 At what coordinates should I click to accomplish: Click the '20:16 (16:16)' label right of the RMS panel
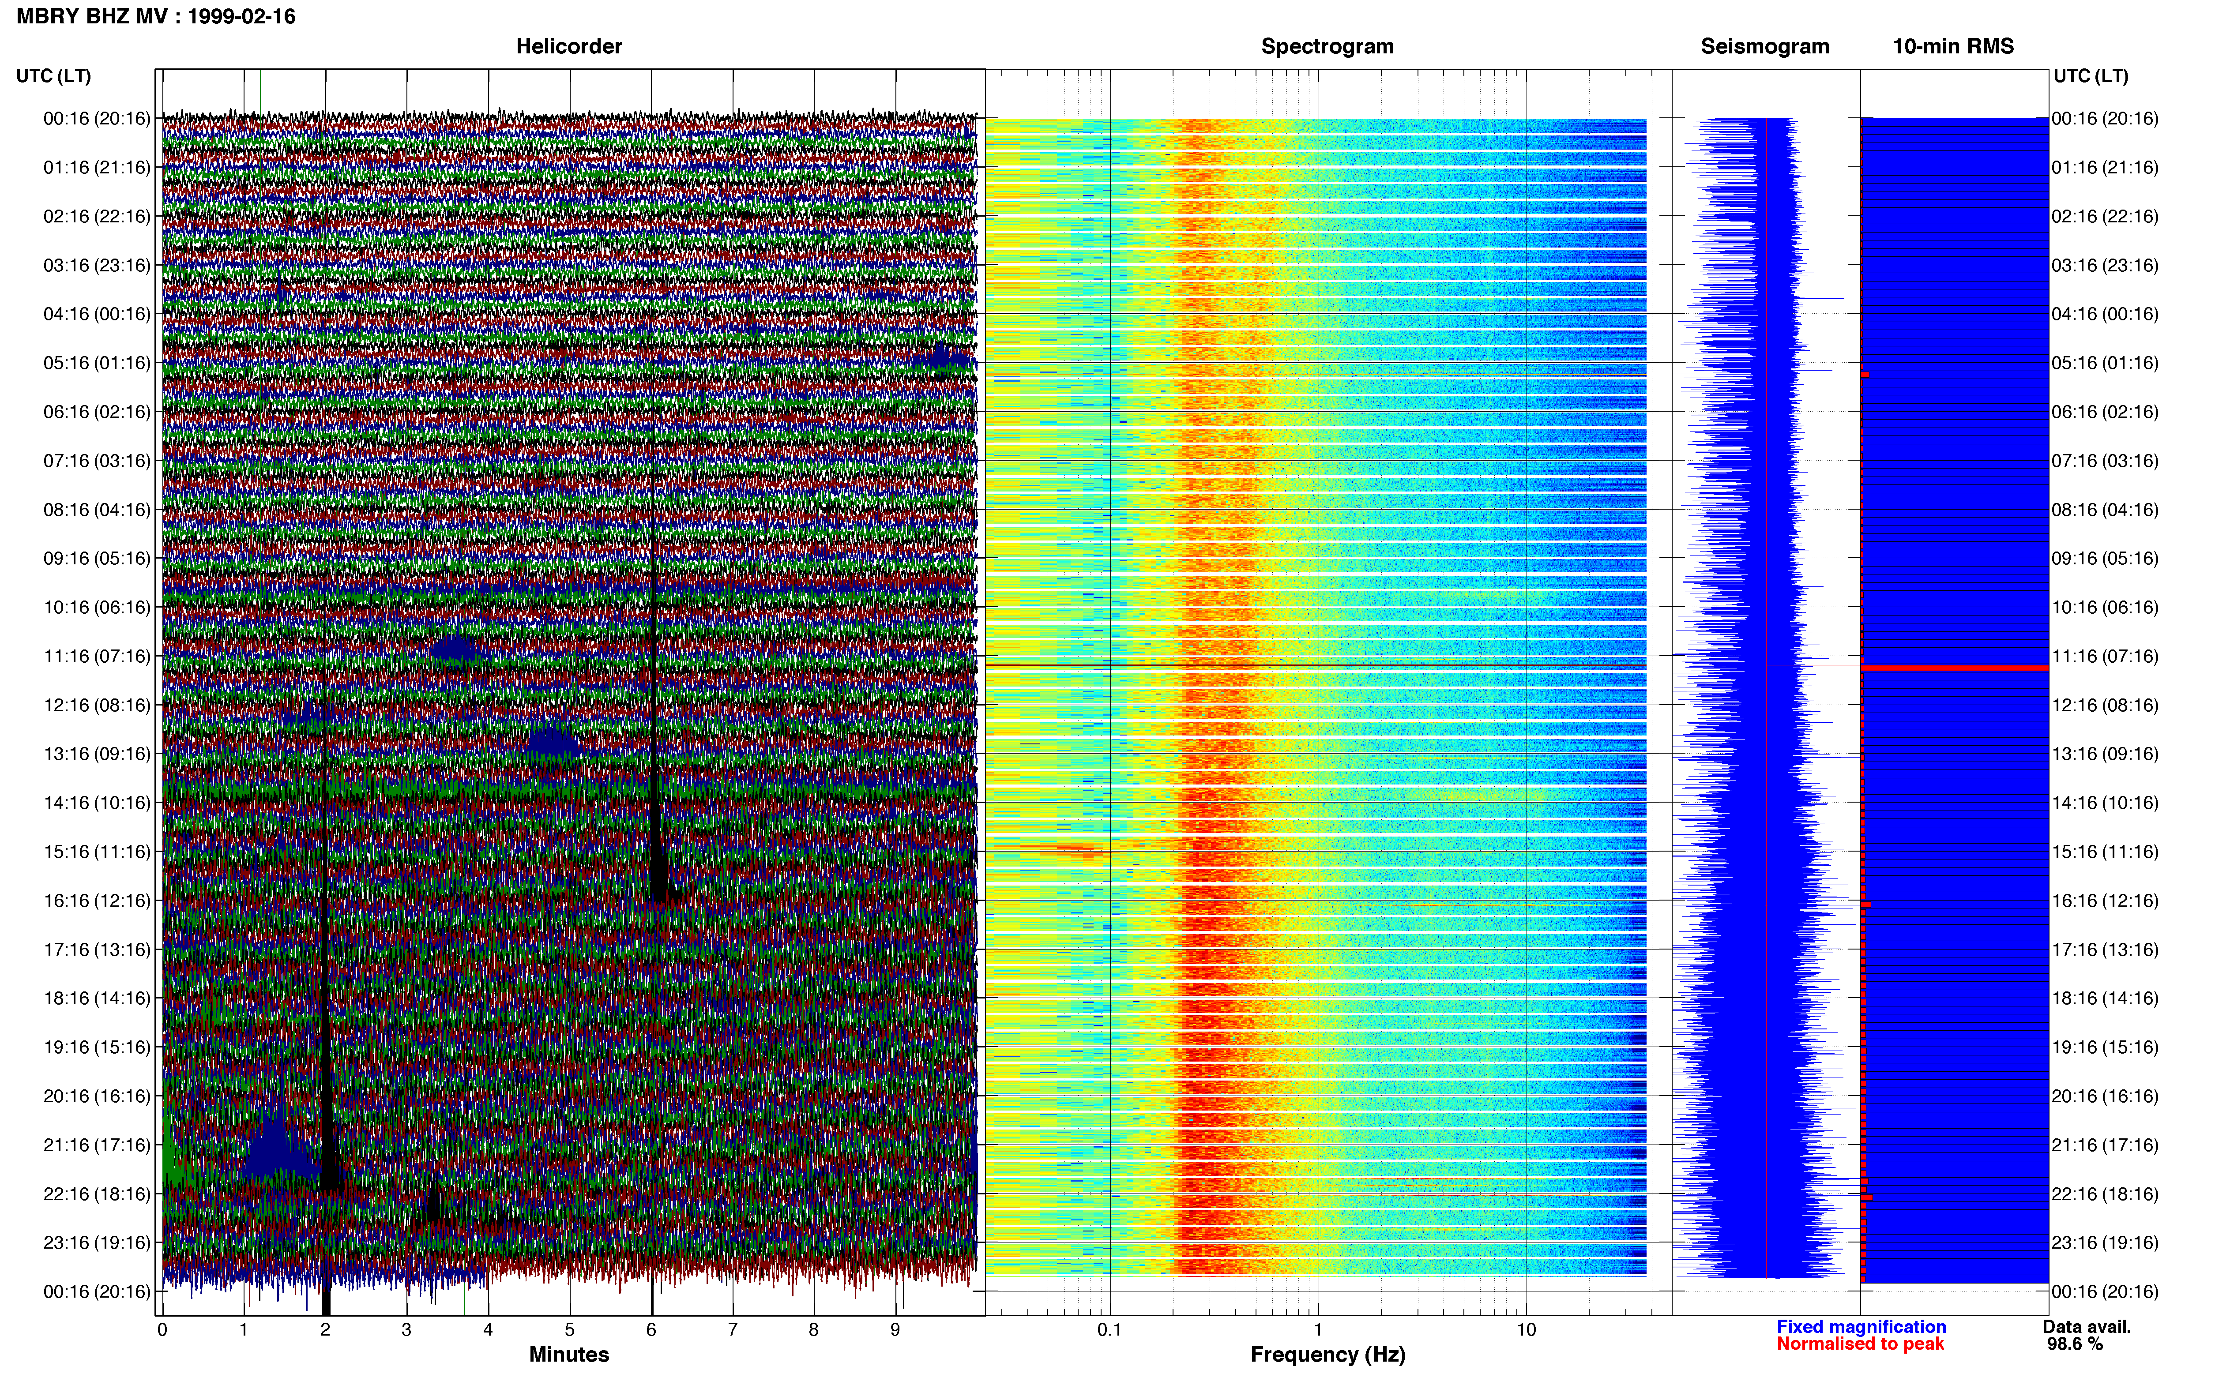pos(2105,1096)
